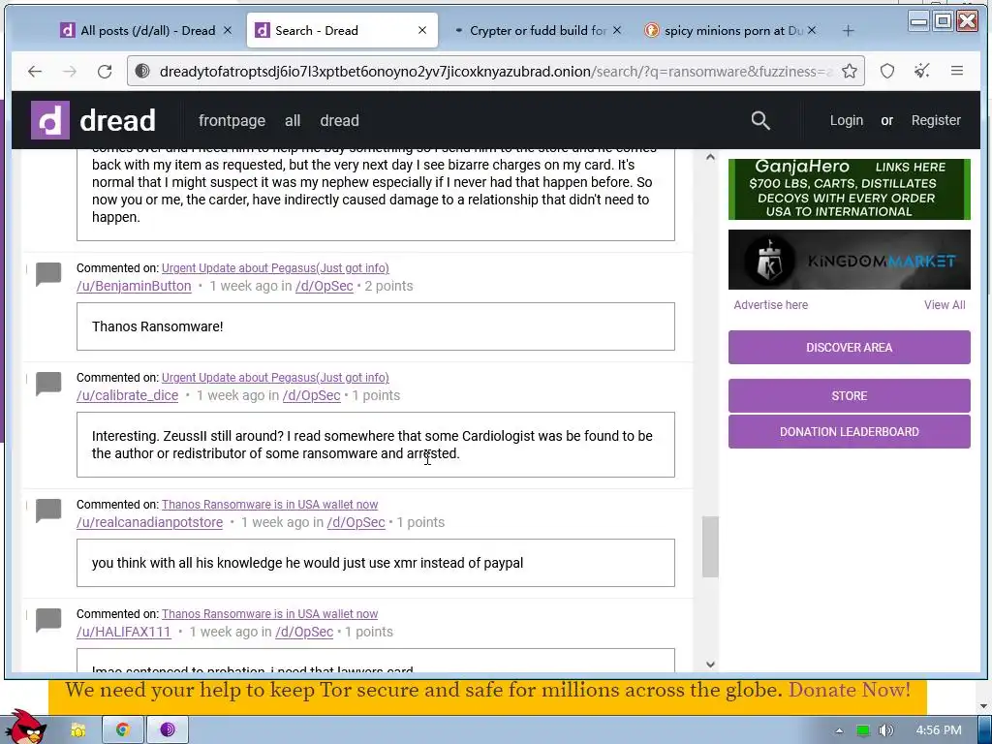992x744 pixels.
Task: Switch to spicy minions tab
Action: tap(731, 30)
